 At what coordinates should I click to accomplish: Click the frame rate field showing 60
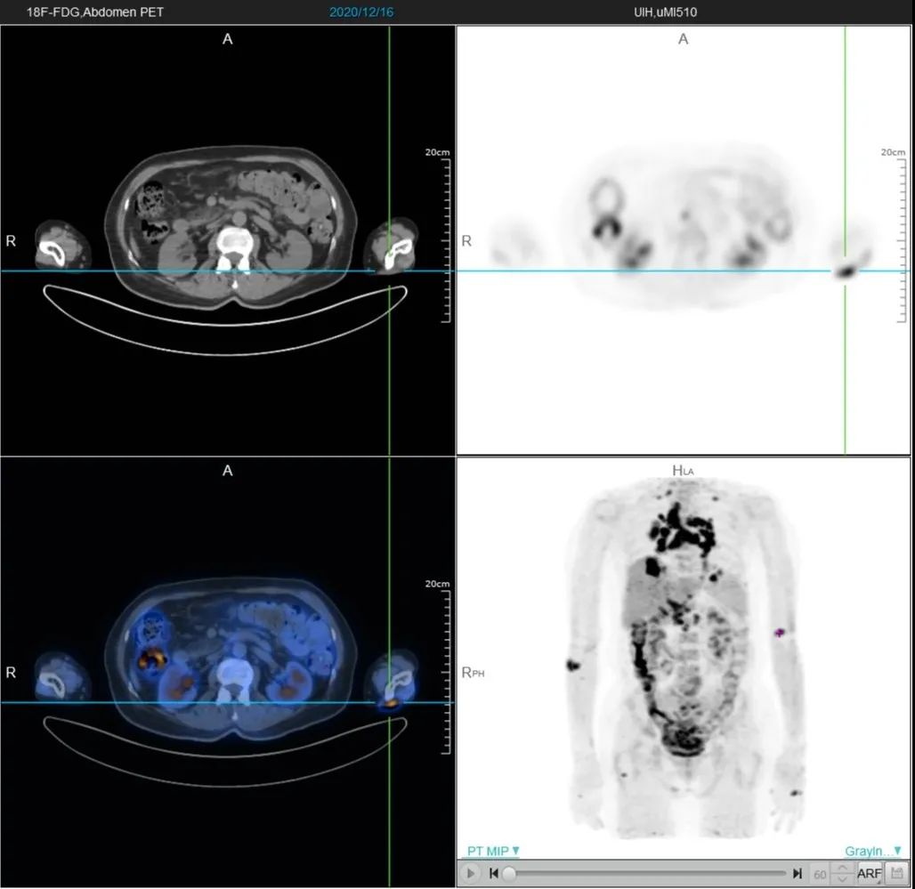[821, 874]
